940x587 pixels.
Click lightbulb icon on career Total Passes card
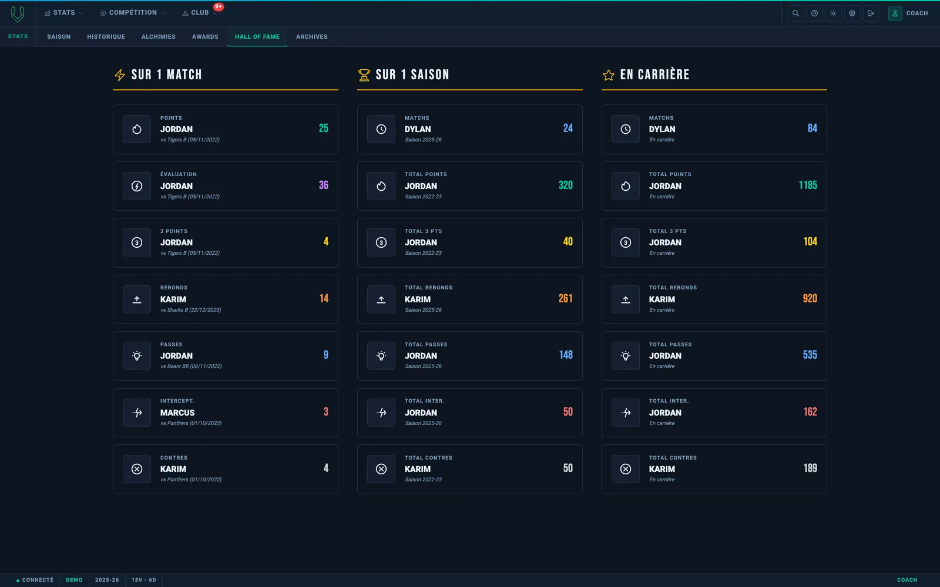[626, 356]
